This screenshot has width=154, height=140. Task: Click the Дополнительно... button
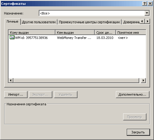tap(133, 94)
